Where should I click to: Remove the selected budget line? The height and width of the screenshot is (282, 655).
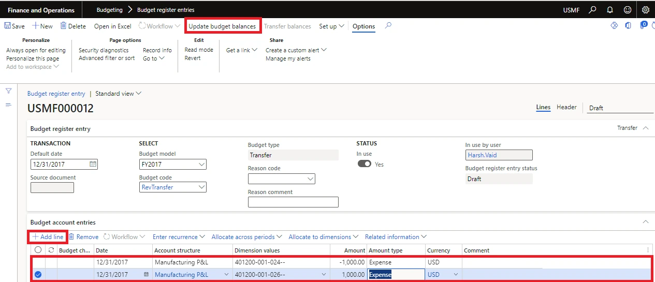tap(83, 237)
